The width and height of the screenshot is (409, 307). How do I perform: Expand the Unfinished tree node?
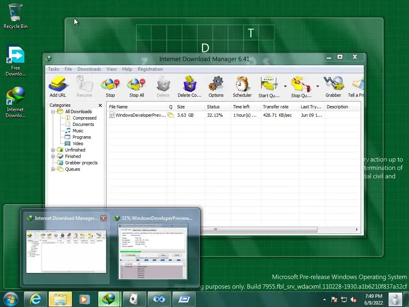pos(53,150)
